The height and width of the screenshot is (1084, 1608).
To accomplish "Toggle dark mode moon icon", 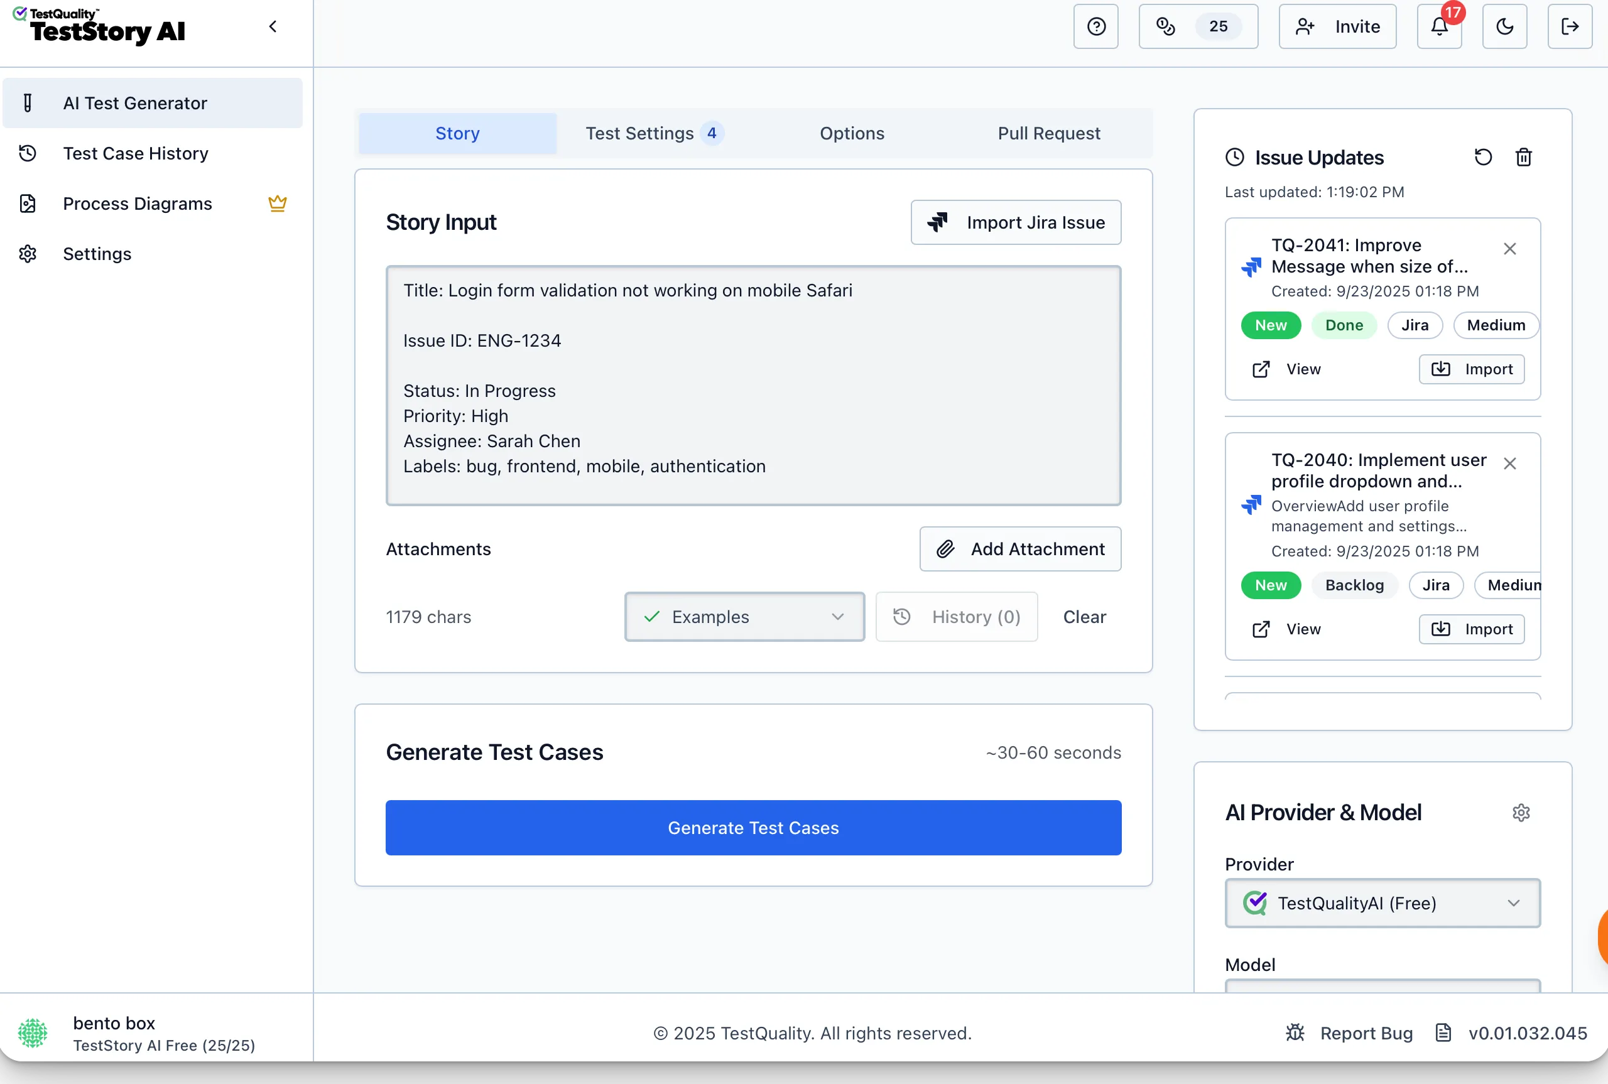I will (x=1504, y=26).
